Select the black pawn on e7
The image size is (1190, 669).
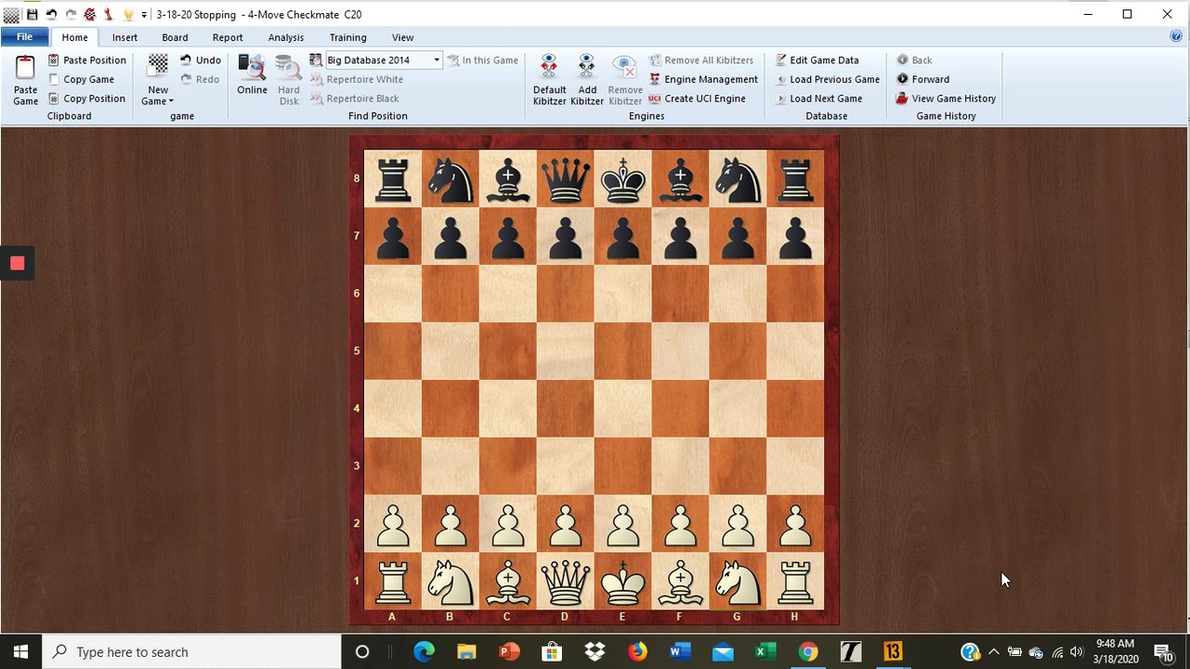[x=622, y=237]
